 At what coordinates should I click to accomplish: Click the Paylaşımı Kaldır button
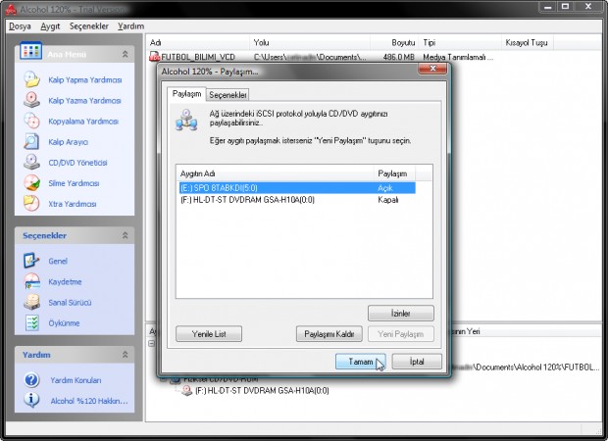[329, 333]
